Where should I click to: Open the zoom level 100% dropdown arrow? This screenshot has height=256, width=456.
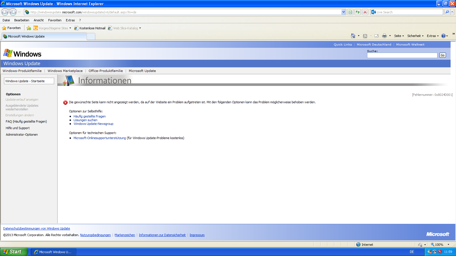coord(448,245)
